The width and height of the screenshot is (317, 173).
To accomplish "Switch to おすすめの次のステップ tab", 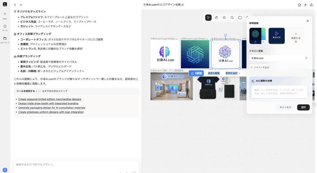I will click(53, 91).
